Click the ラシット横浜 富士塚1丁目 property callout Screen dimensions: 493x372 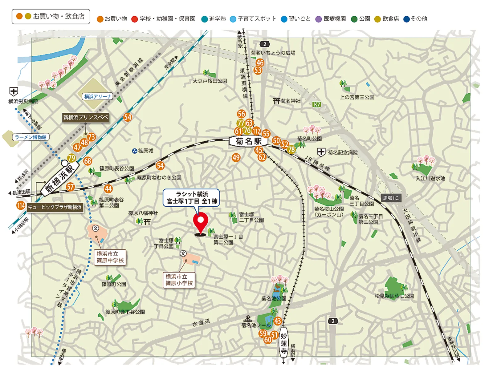coord(192,198)
